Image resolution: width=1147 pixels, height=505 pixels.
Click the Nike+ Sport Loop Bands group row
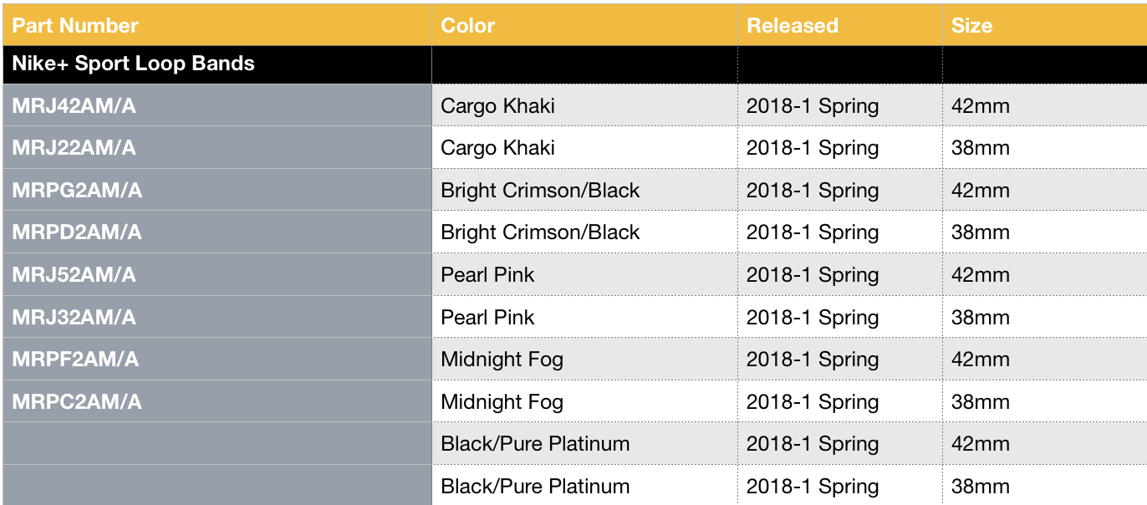tap(134, 64)
